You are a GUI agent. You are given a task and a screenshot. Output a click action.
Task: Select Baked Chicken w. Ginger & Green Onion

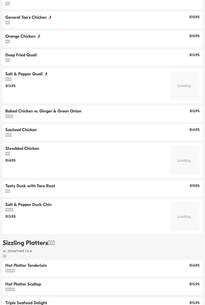[43, 111]
